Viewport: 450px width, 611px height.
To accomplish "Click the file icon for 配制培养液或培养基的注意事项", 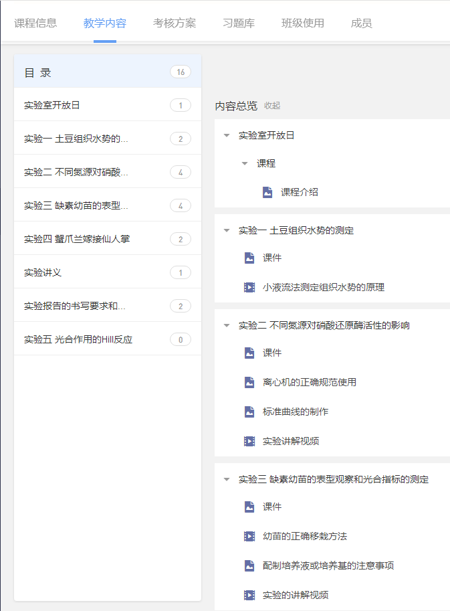I will click(249, 566).
